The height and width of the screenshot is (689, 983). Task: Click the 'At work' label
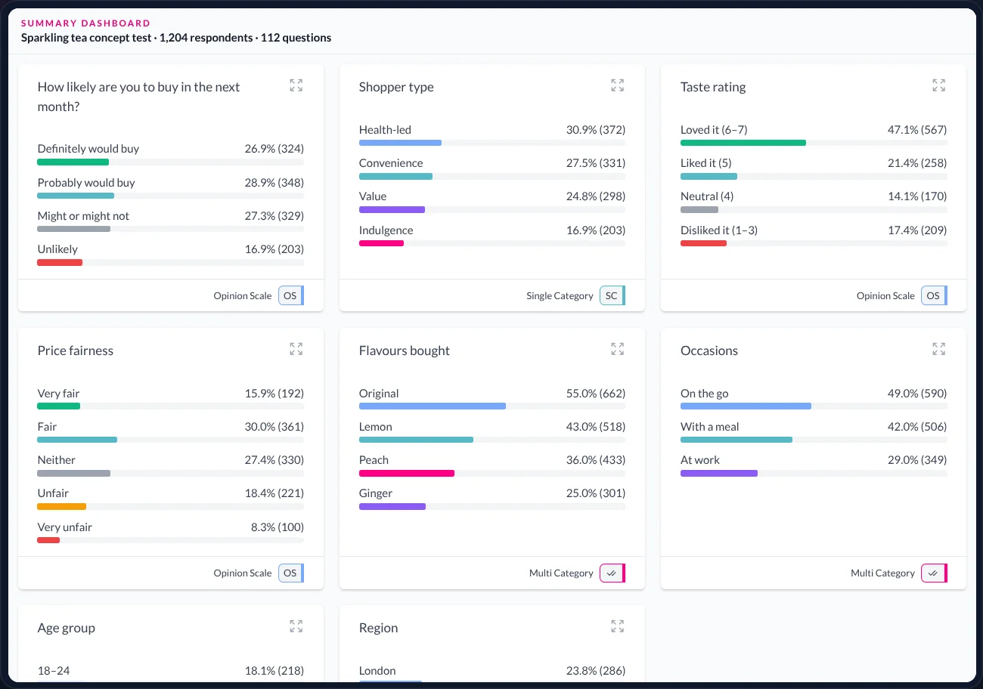[x=700, y=460]
